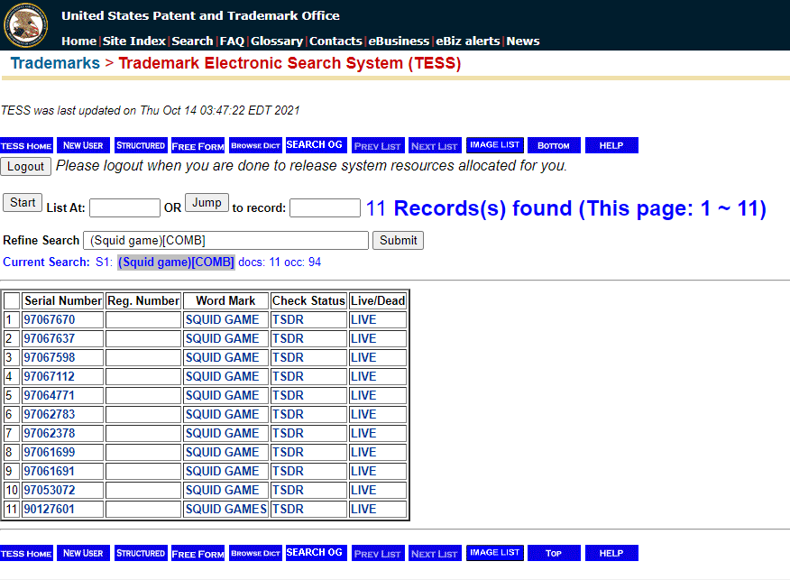This screenshot has height=580, width=790.
Task: Go to Search in header navigation
Action: [x=192, y=41]
